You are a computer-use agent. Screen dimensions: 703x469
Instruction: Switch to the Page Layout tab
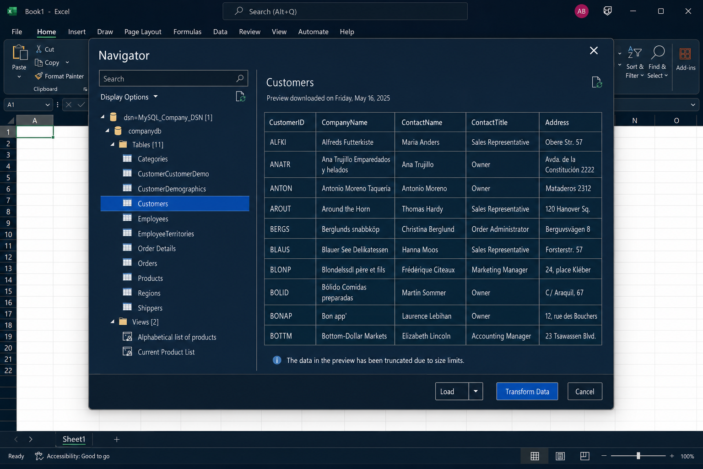tap(143, 32)
